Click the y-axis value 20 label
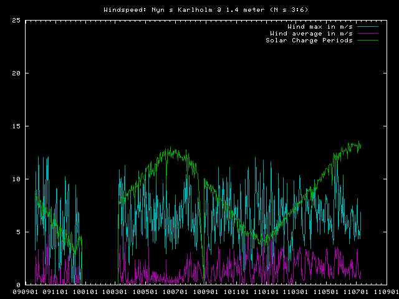This screenshot has height=299, width=399. [x=16, y=74]
